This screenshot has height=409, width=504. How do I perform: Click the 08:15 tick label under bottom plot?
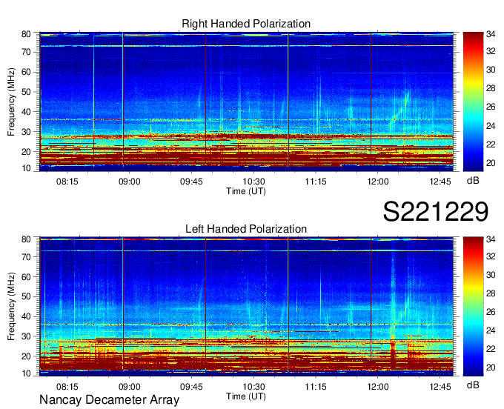(67, 387)
